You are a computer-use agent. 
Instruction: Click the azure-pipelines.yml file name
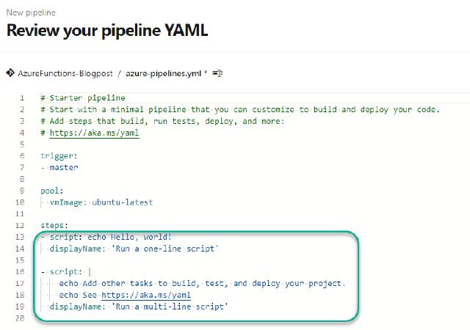click(165, 73)
